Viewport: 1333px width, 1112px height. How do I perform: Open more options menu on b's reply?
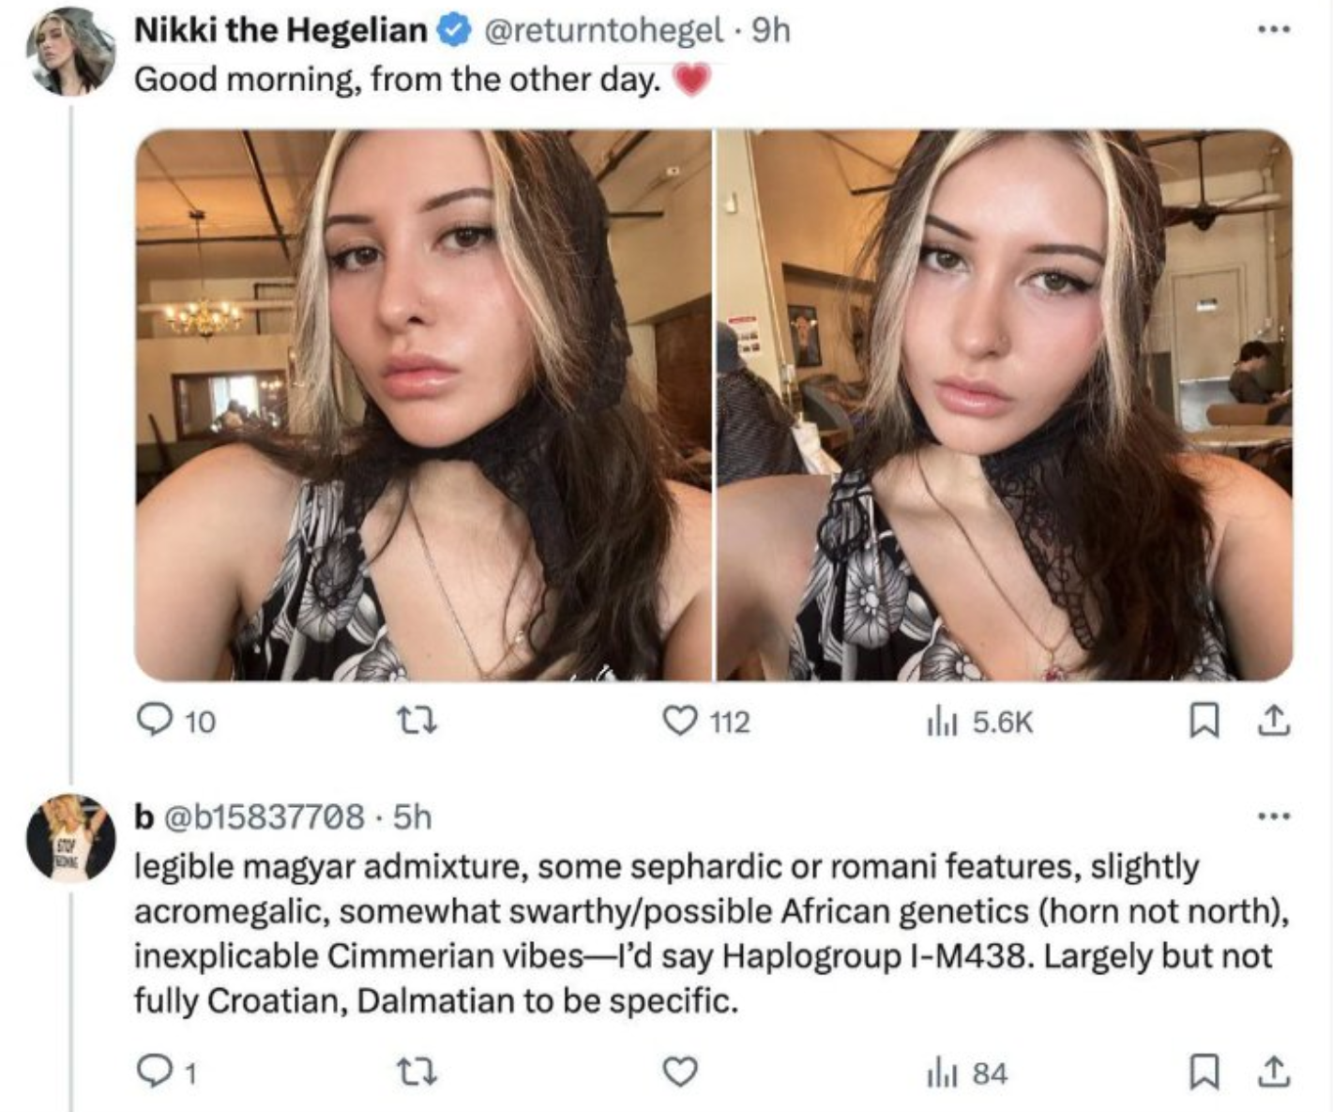1274,816
